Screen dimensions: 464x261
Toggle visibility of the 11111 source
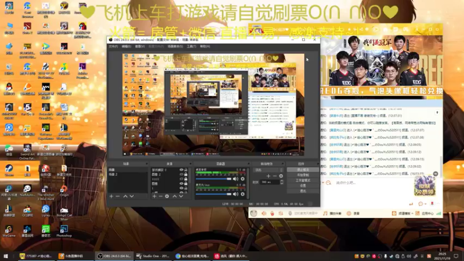pos(182,179)
